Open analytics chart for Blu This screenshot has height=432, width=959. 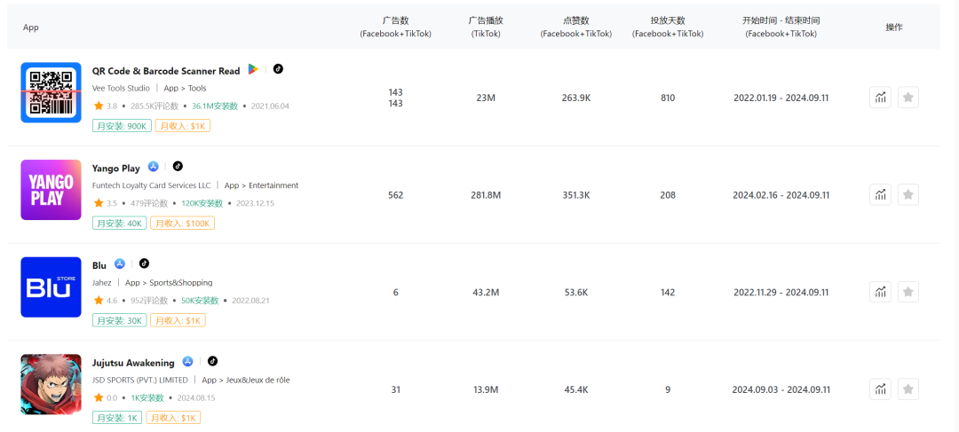pos(880,292)
